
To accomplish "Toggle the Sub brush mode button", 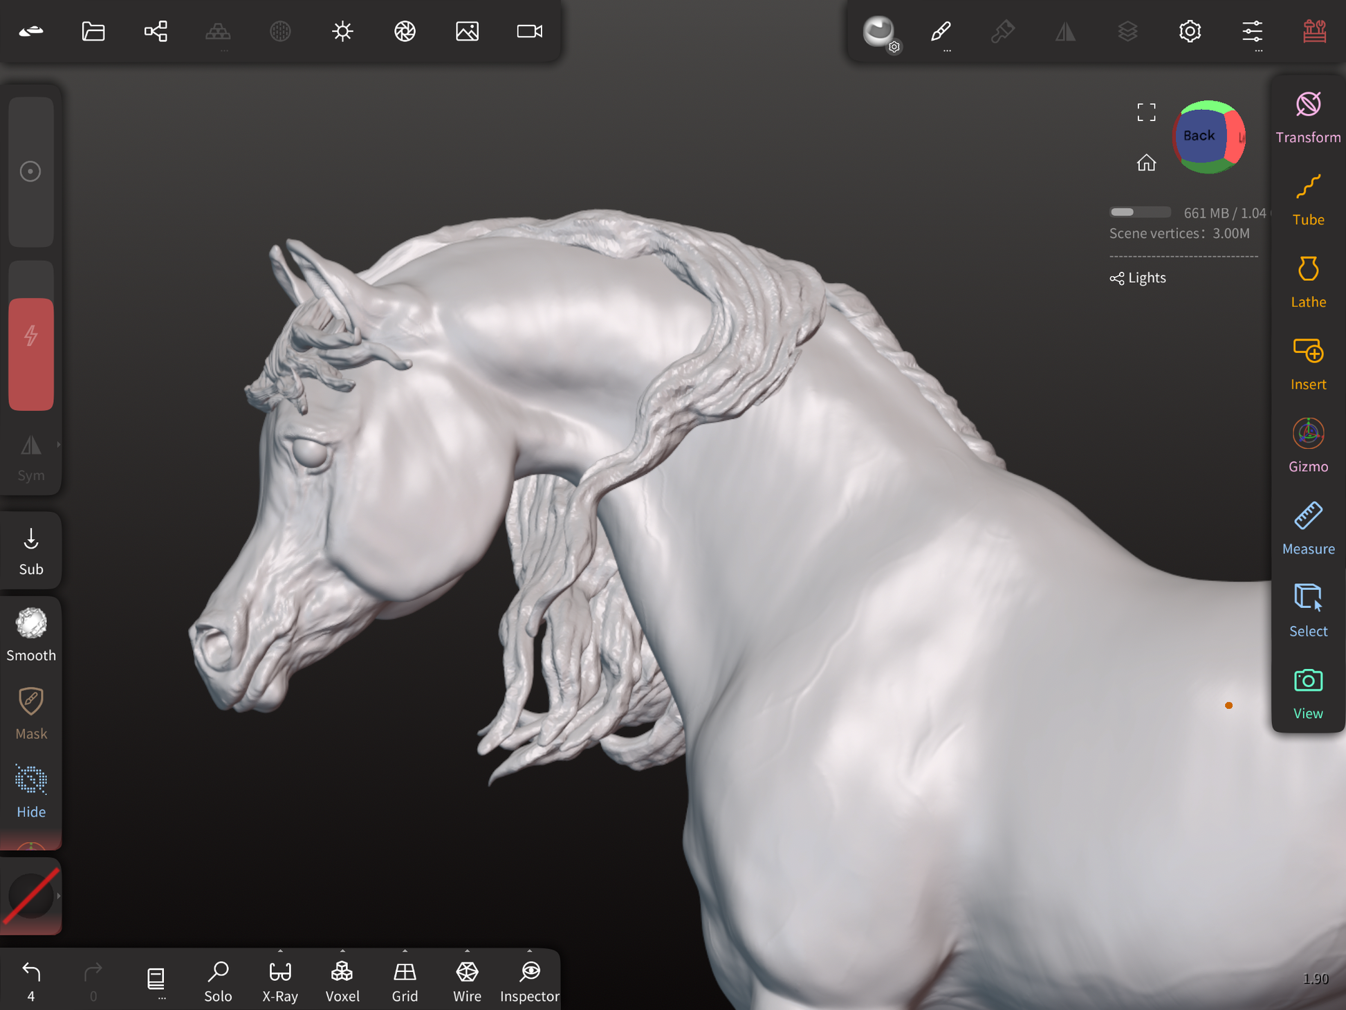I will (x=31, y=551).
